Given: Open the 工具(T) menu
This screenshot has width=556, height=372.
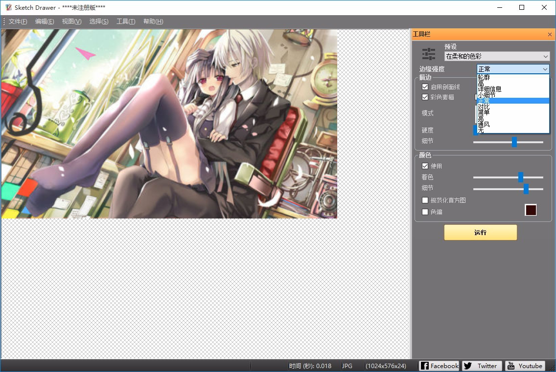Looking at the screenshot, I should click(126, 22).
